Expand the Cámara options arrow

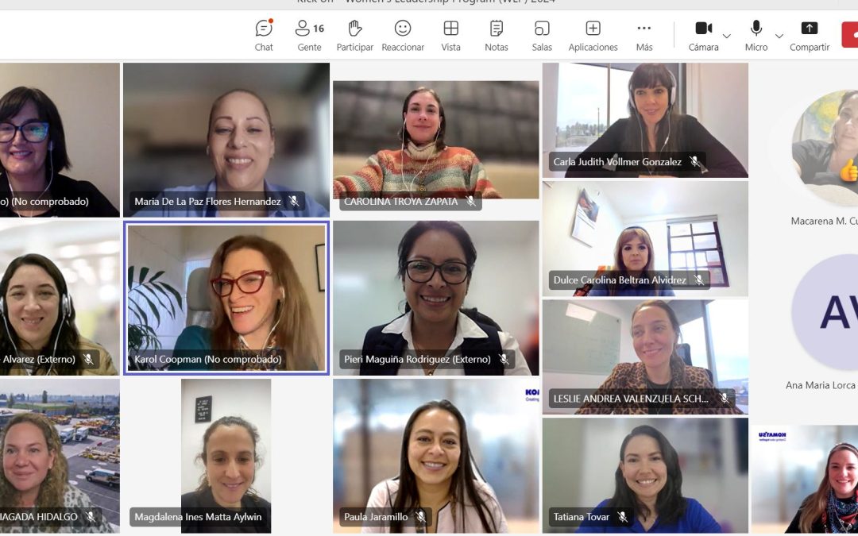coord(727,36)
